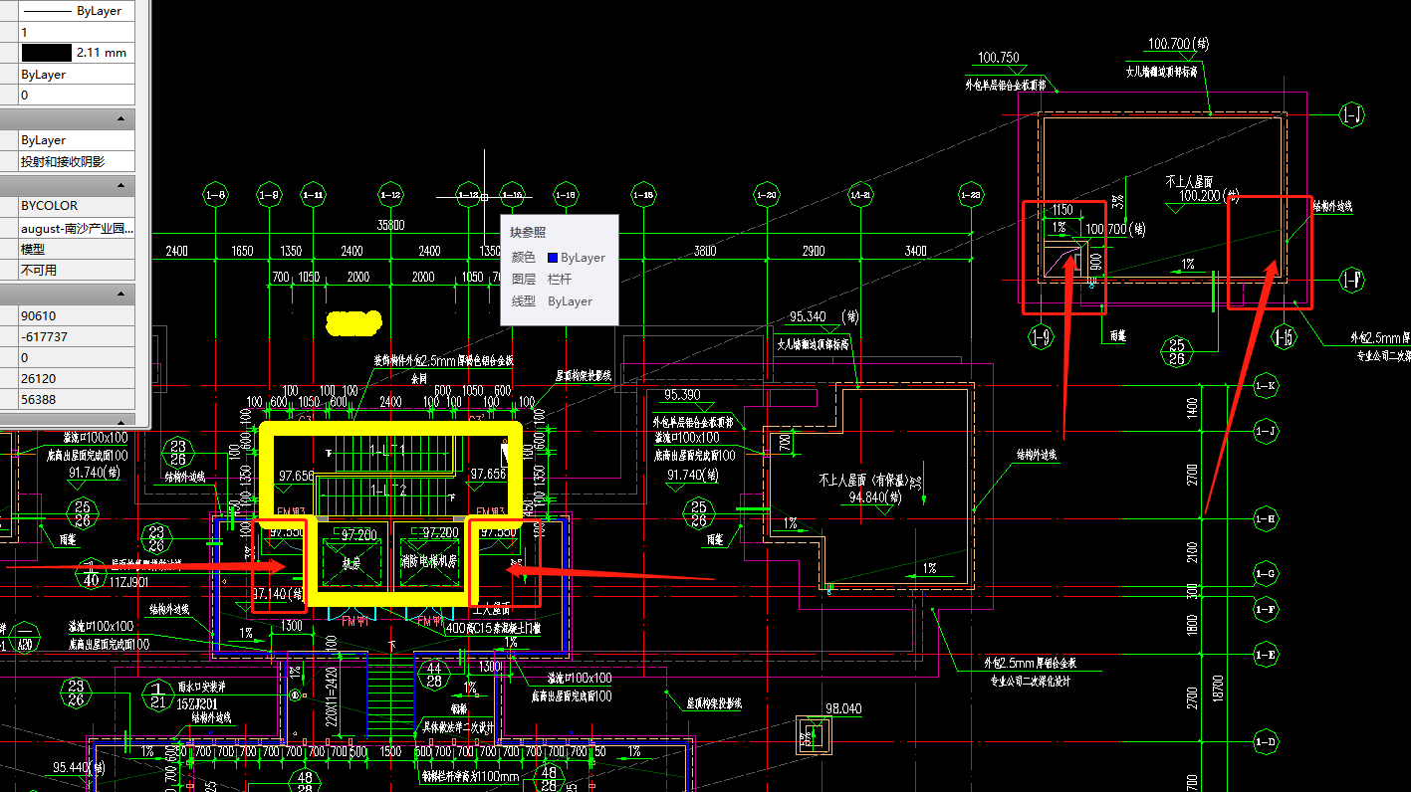This screenshot has width=1411, height=792.
Task: Click the 模型 property field
Action: click(x=76, y=249)
